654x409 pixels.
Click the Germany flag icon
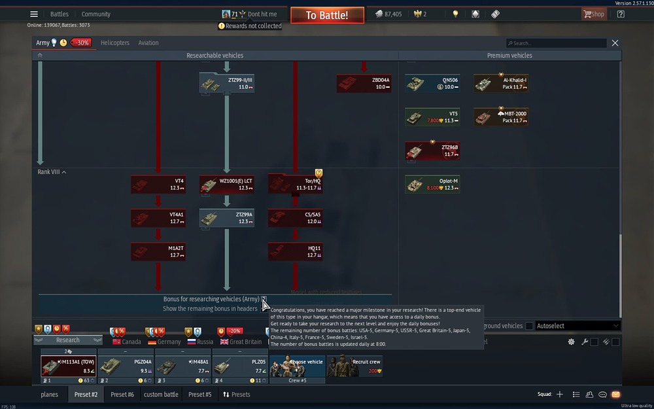[x=152, y=342]
